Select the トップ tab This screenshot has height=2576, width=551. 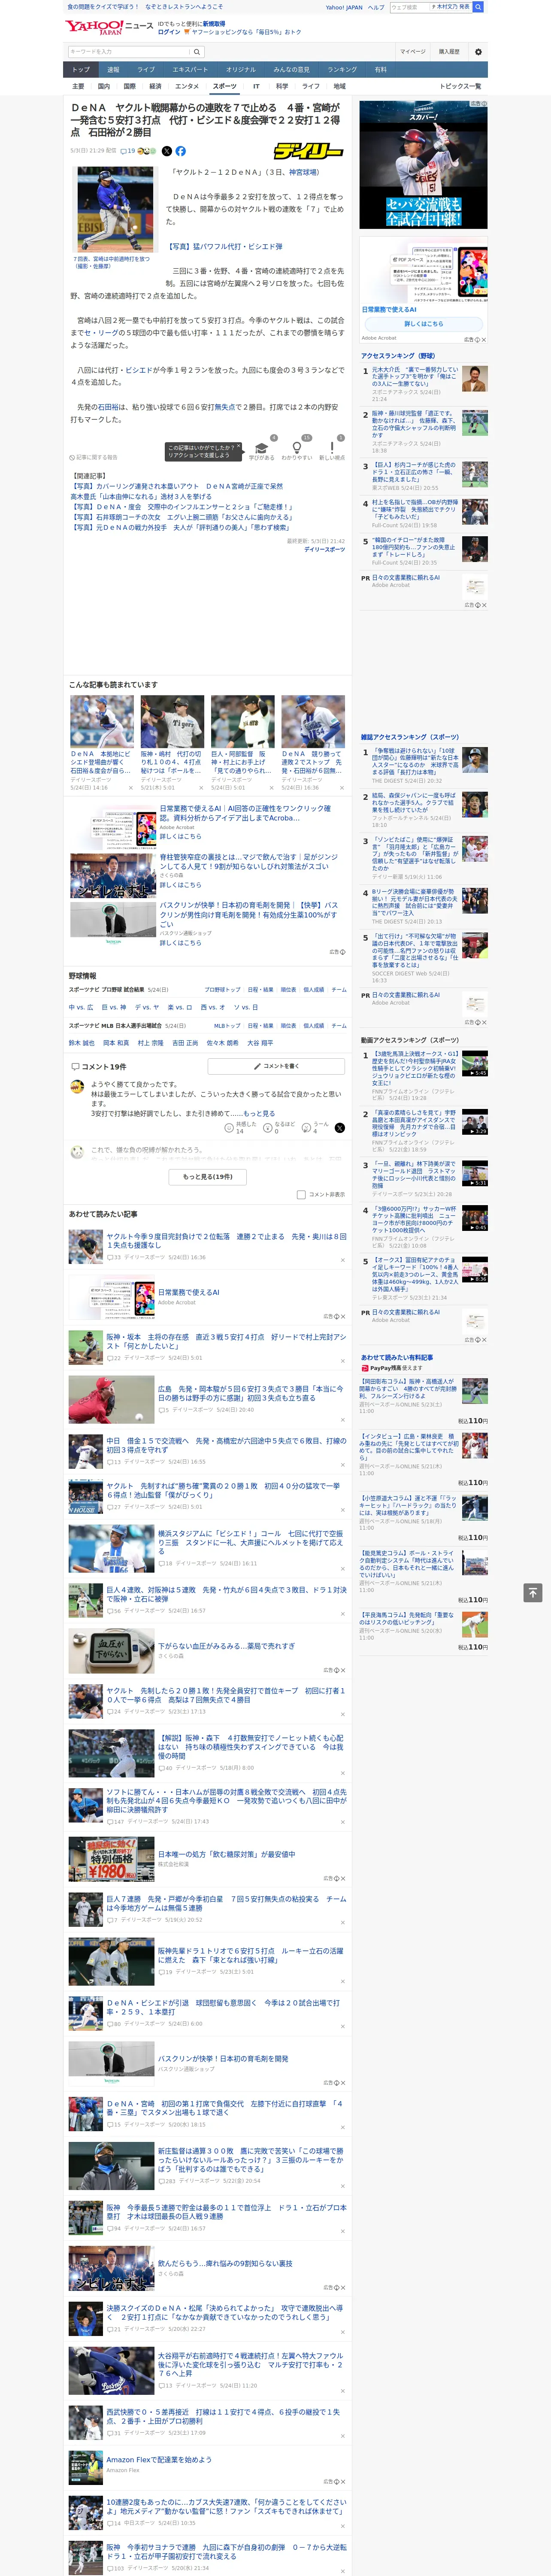[81, 70]
